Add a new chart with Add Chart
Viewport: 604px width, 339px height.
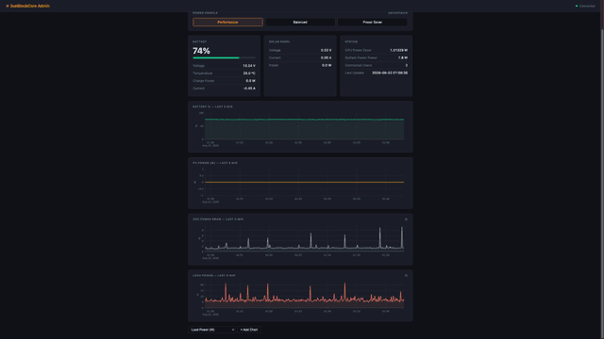tap(249, 330)
